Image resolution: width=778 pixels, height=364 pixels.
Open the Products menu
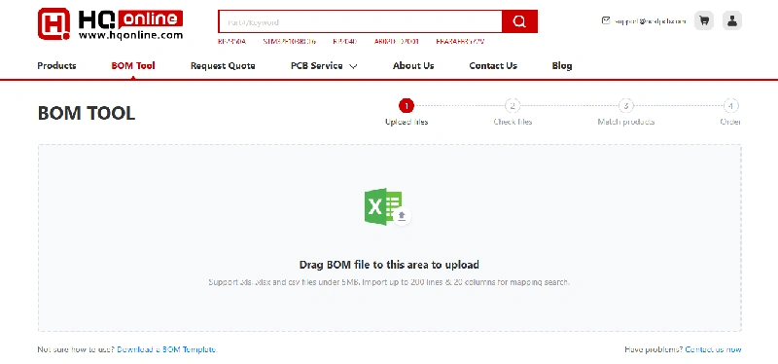pyautogui.click(x=56, y=65)
